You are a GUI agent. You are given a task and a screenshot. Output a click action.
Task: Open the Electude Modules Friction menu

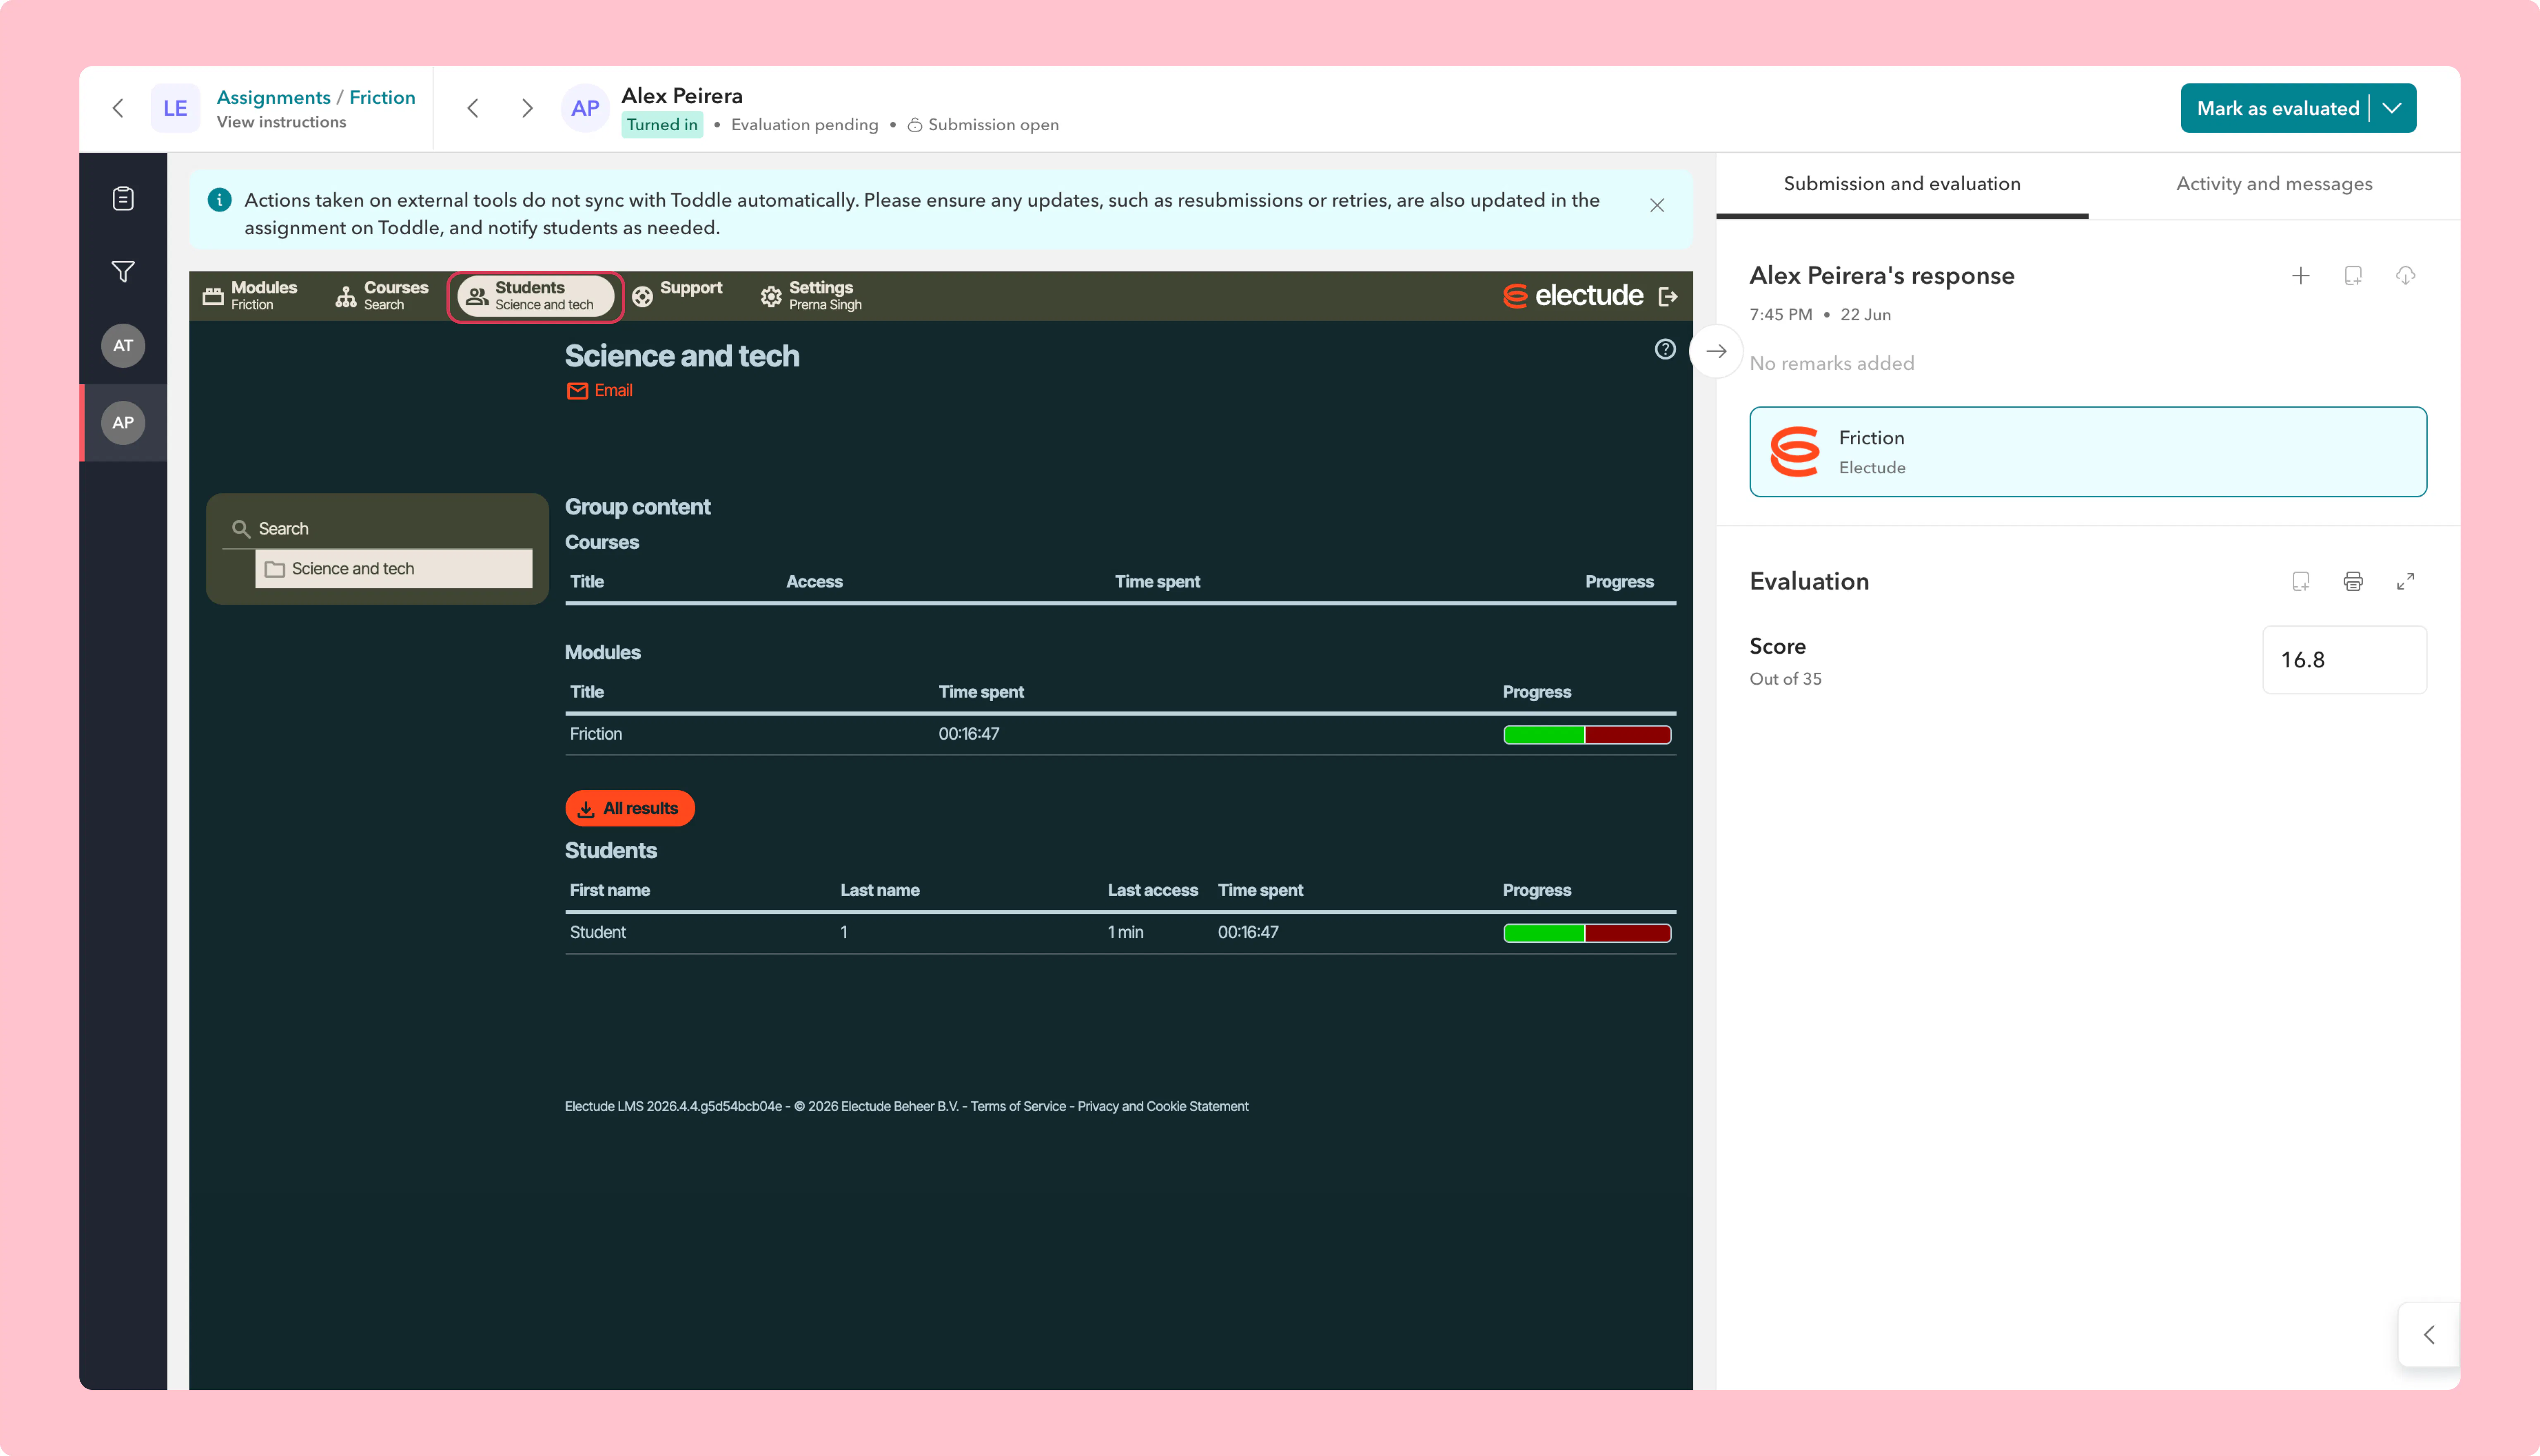click(250, 296)
